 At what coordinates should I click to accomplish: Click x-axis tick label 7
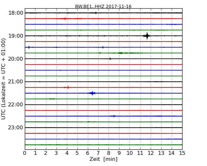pos(98,153)
